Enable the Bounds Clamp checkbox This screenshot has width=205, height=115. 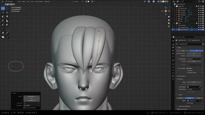click(187, 73)
